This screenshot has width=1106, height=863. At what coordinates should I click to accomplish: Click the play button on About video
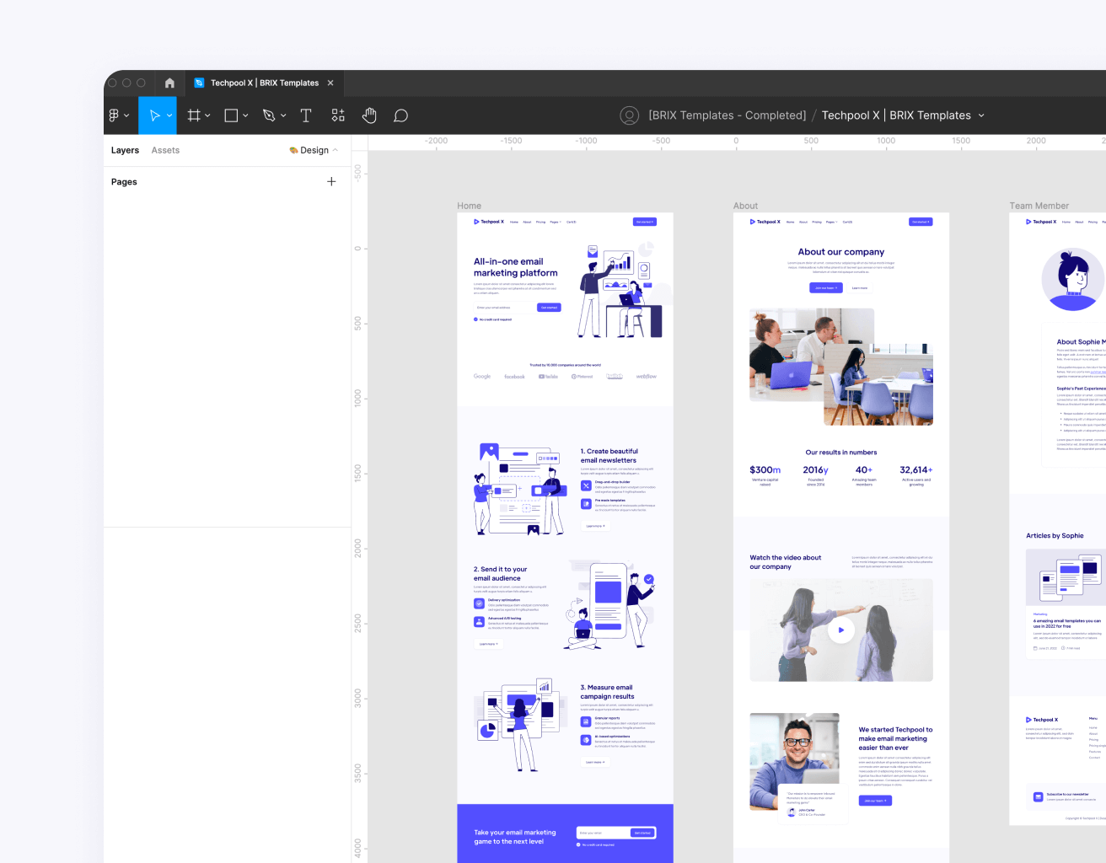coord(841,630)
